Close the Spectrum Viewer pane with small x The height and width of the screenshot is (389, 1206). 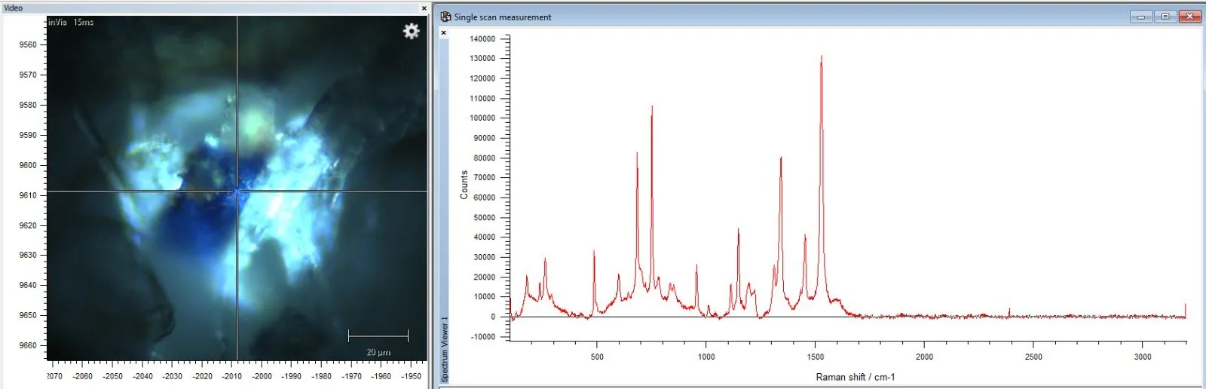[443, 32]
